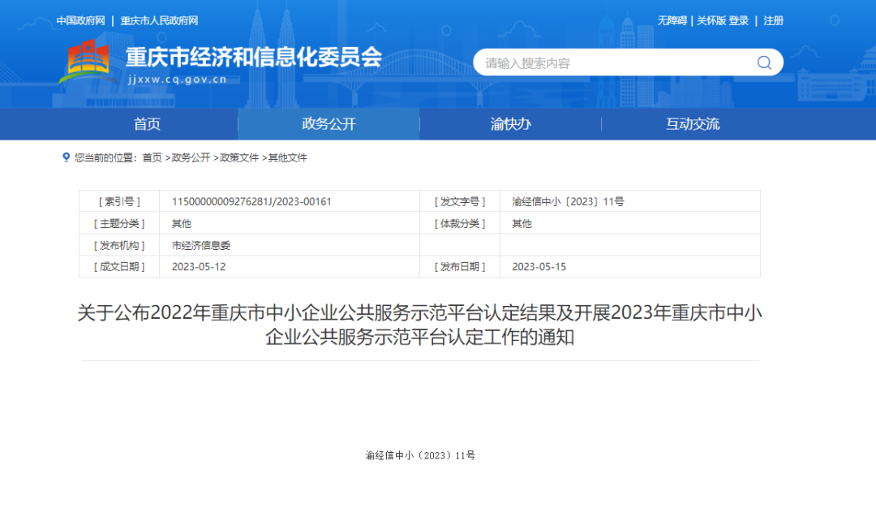Screen dimensions: 876x521
Task: Click the Chongqing commission emblem logo
Action: pyautogui.click(x=86, y=62)
